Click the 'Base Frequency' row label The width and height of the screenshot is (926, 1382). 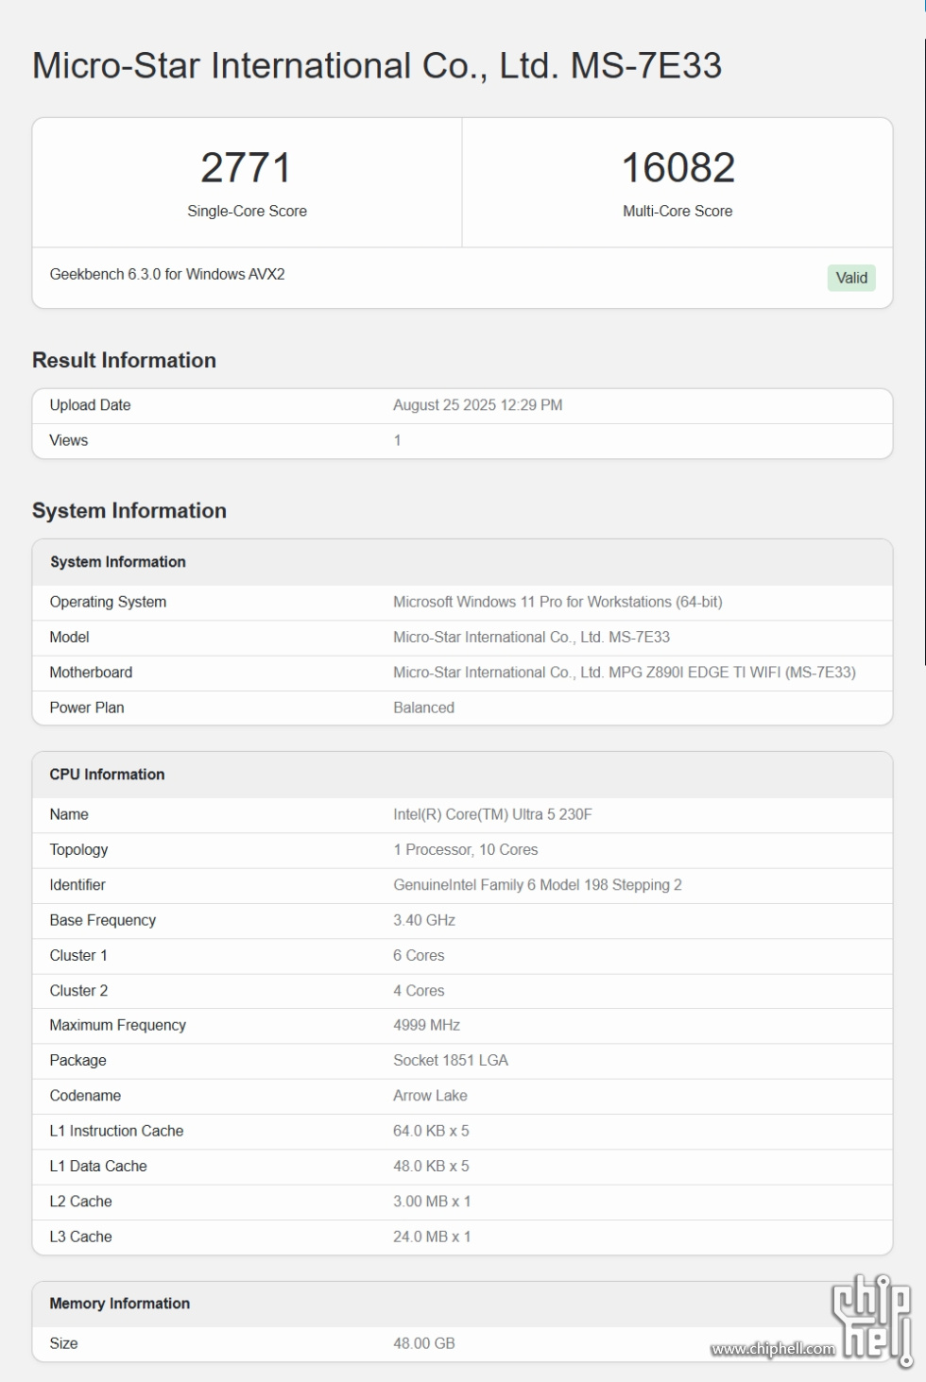point(103,920)
